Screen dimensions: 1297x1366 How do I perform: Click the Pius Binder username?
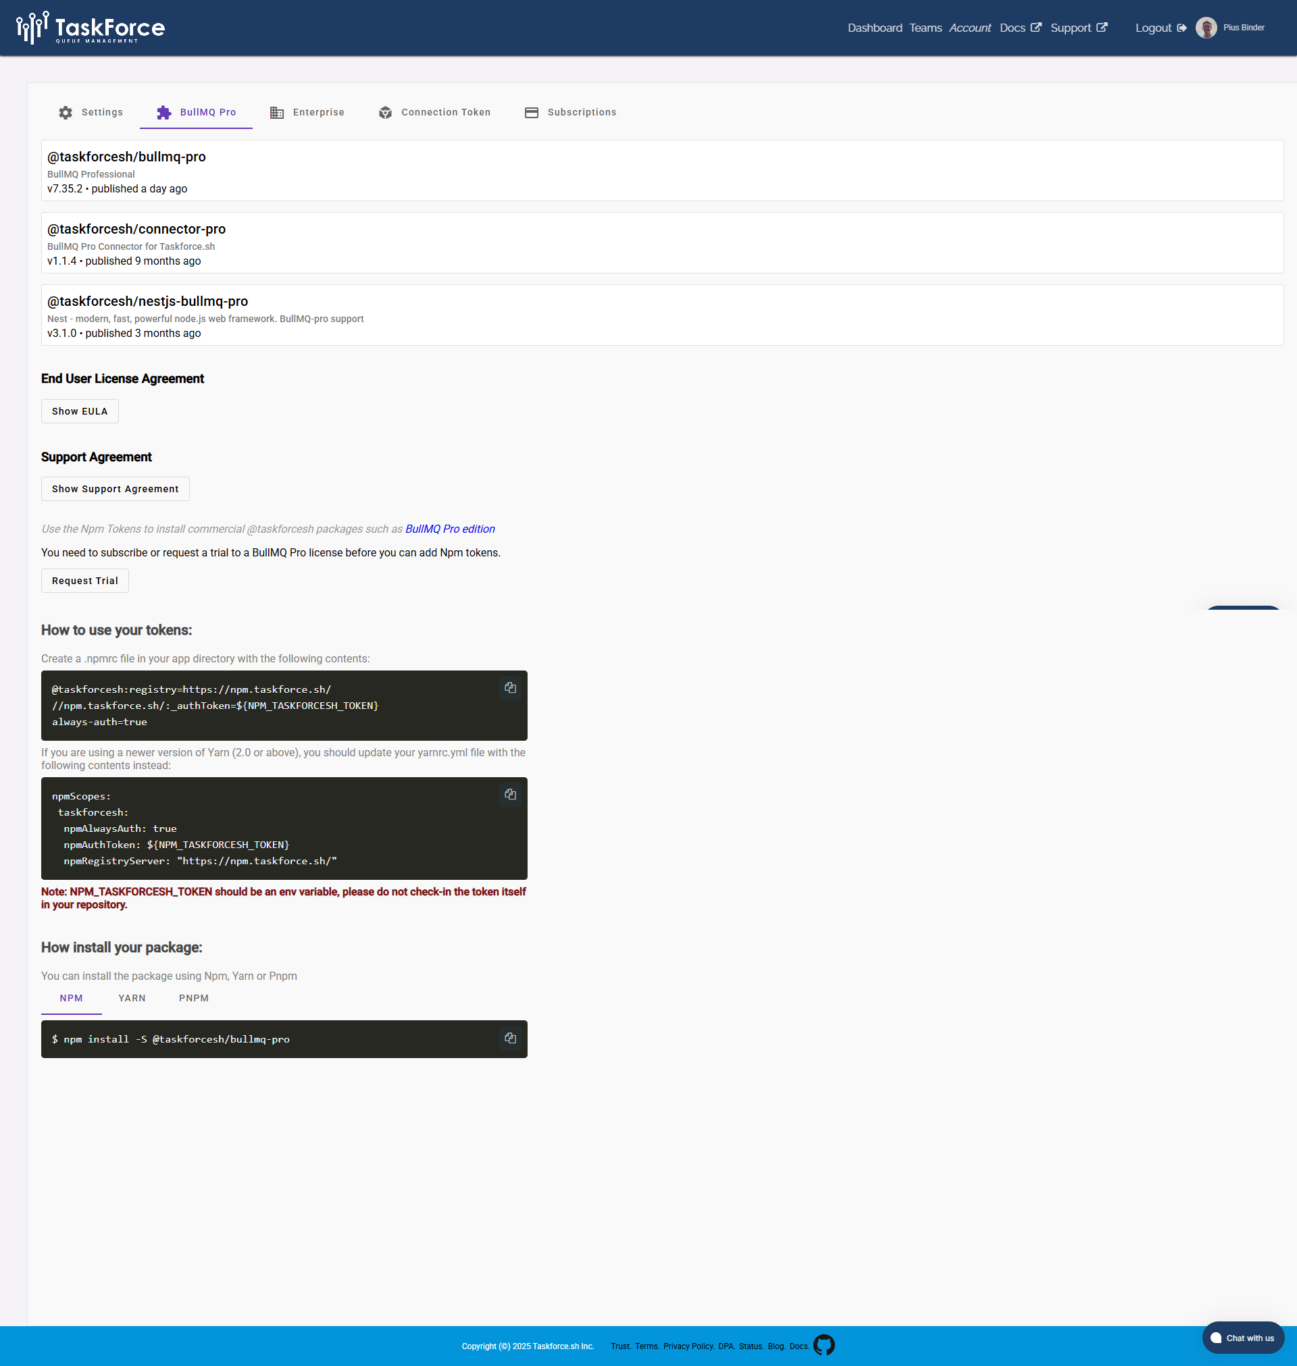pyautogui.click(x=1244, y=28)
